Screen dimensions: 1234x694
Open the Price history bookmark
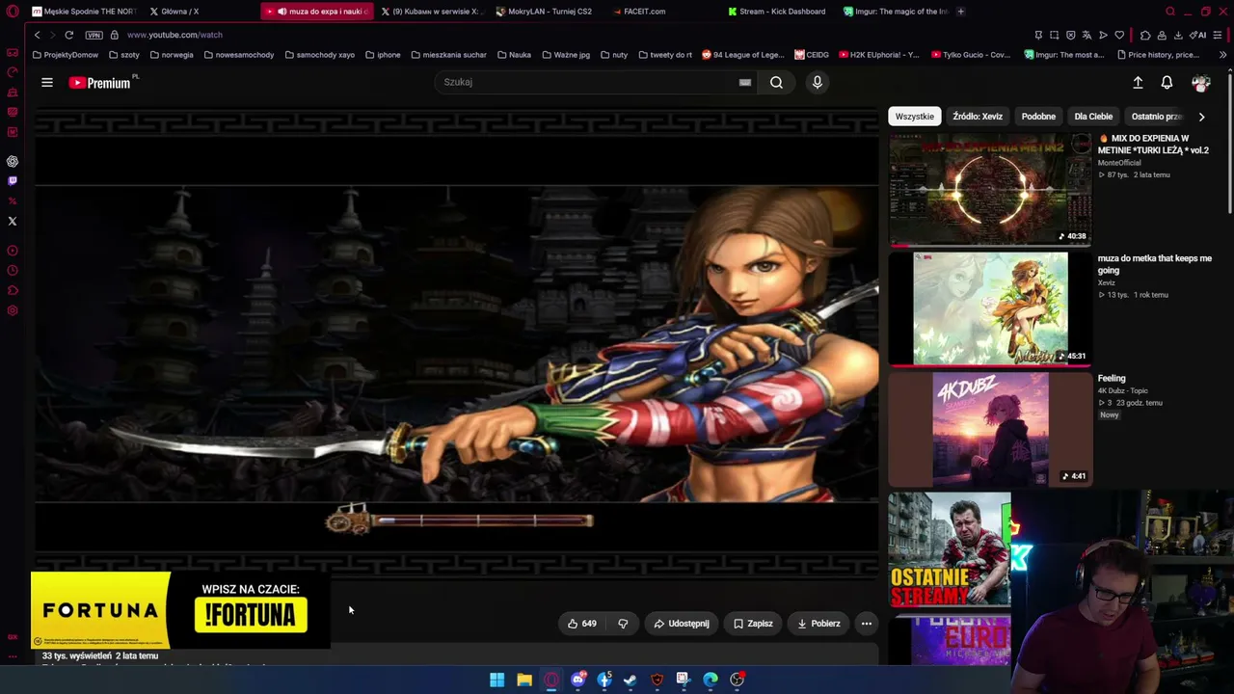pos(1157,55)
